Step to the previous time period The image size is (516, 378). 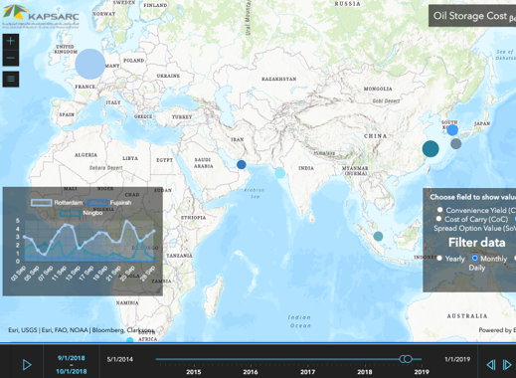point(491,365)
